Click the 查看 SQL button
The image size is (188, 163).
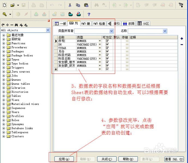pos(174,159)
